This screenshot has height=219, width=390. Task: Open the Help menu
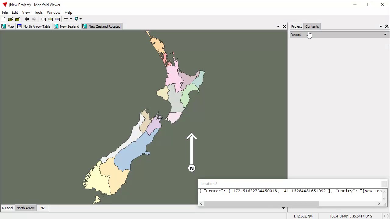point(68,12)
